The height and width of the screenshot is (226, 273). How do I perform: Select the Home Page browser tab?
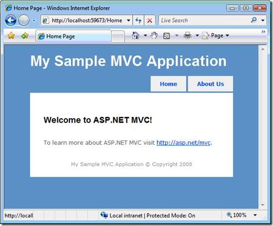73,36
